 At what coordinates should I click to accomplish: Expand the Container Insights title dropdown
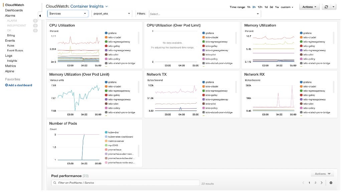tap(107, 7)
